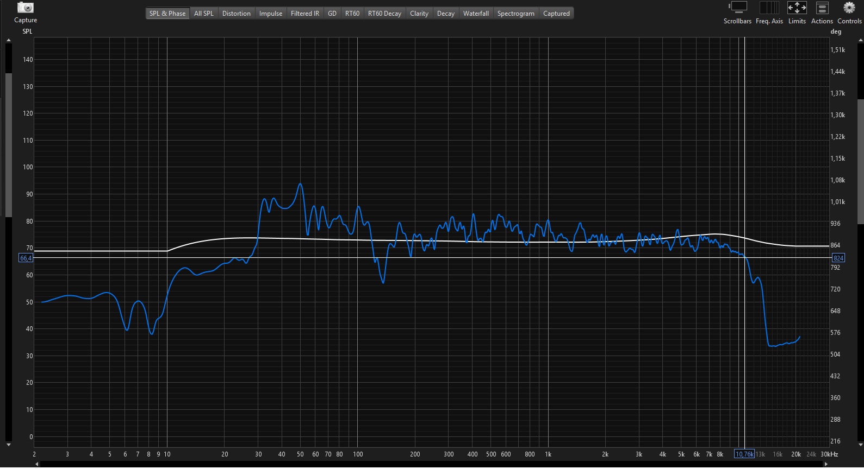Open the Waterfall tab

coord(476,14)
